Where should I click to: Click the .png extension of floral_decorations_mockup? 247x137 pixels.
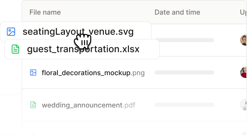point(138,73)
